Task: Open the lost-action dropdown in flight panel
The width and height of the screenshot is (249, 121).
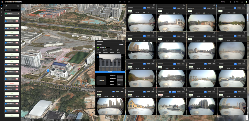Action: tap(120, 84)
